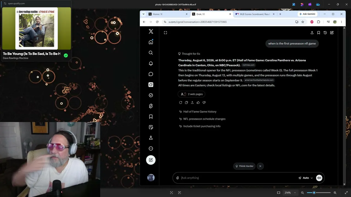Screen dimensions: 351x197
Task: Bookmark the conversation using the top-right icon
Action: 319,33
